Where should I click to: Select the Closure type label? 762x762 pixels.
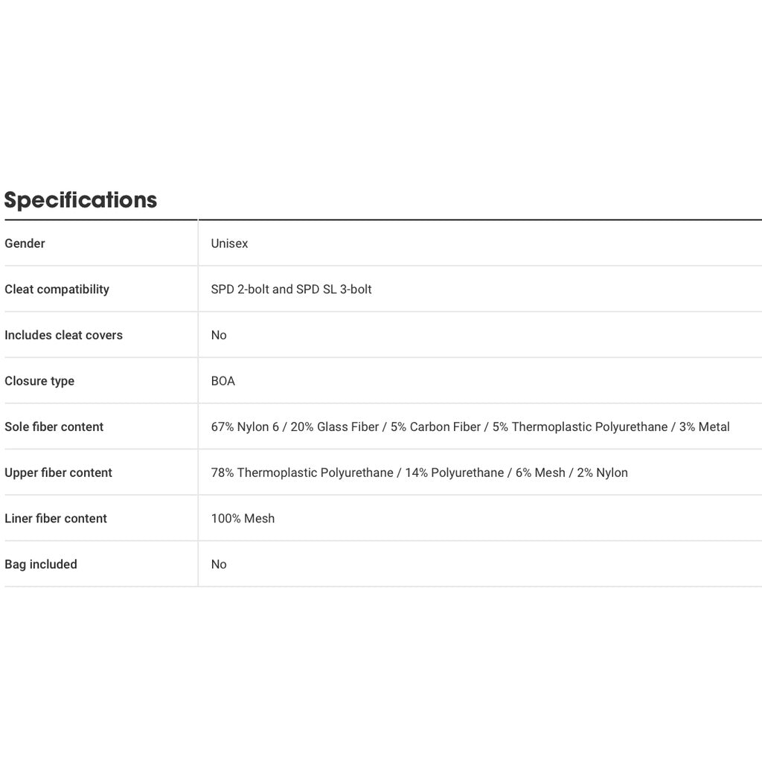coord(39,381)
